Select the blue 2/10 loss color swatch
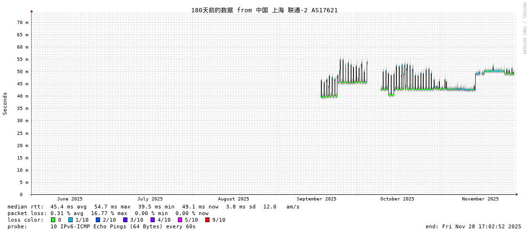529x233 pixels. coord(98,220)
